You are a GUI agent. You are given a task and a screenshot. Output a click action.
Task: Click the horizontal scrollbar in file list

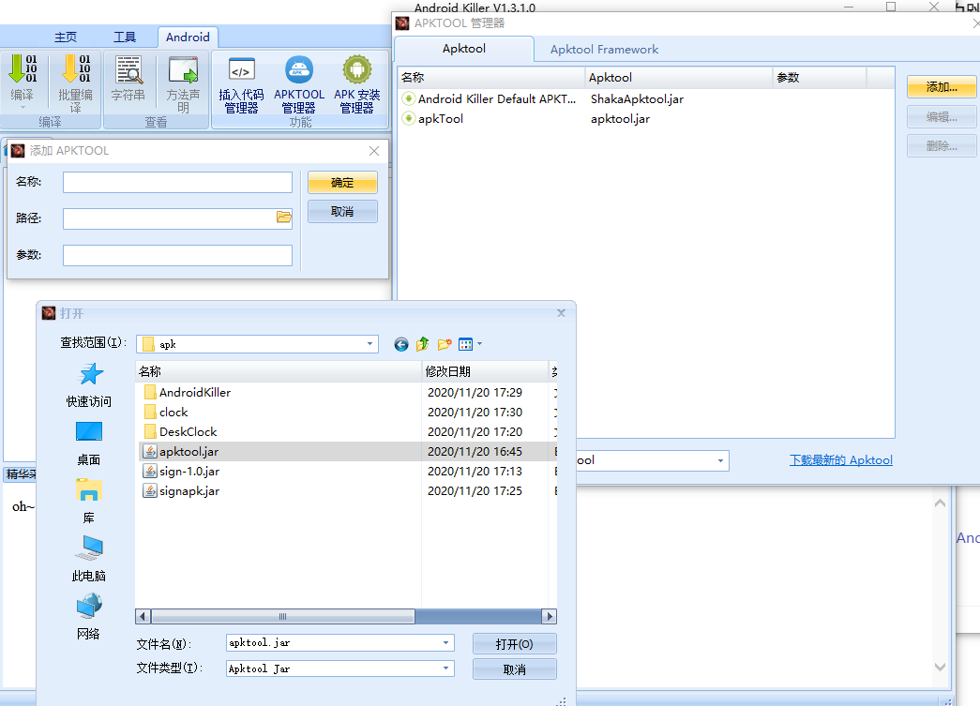click(x=282, y=617)
